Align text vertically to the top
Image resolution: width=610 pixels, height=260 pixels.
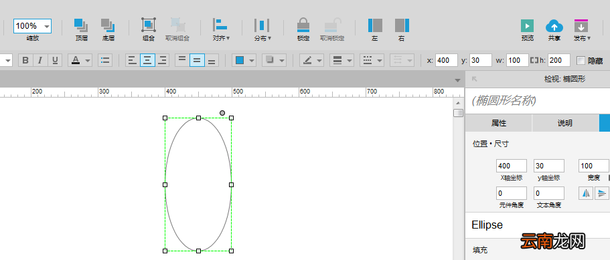[182, 60]
